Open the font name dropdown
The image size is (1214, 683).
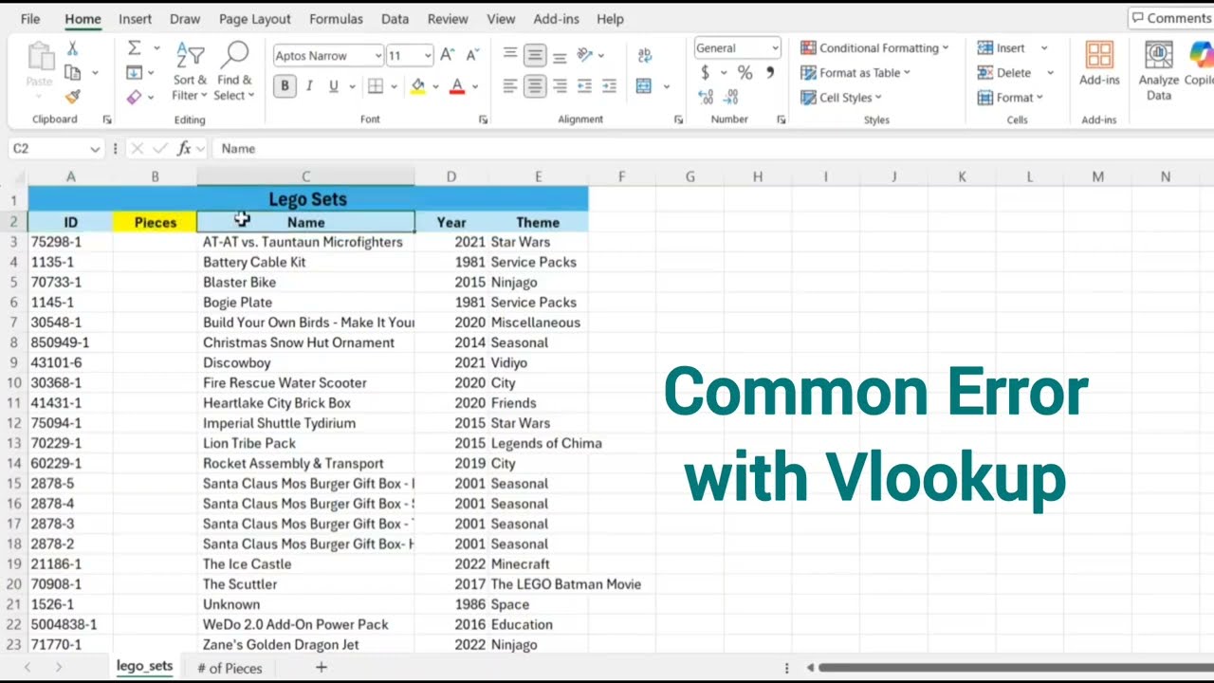[377, 56]
